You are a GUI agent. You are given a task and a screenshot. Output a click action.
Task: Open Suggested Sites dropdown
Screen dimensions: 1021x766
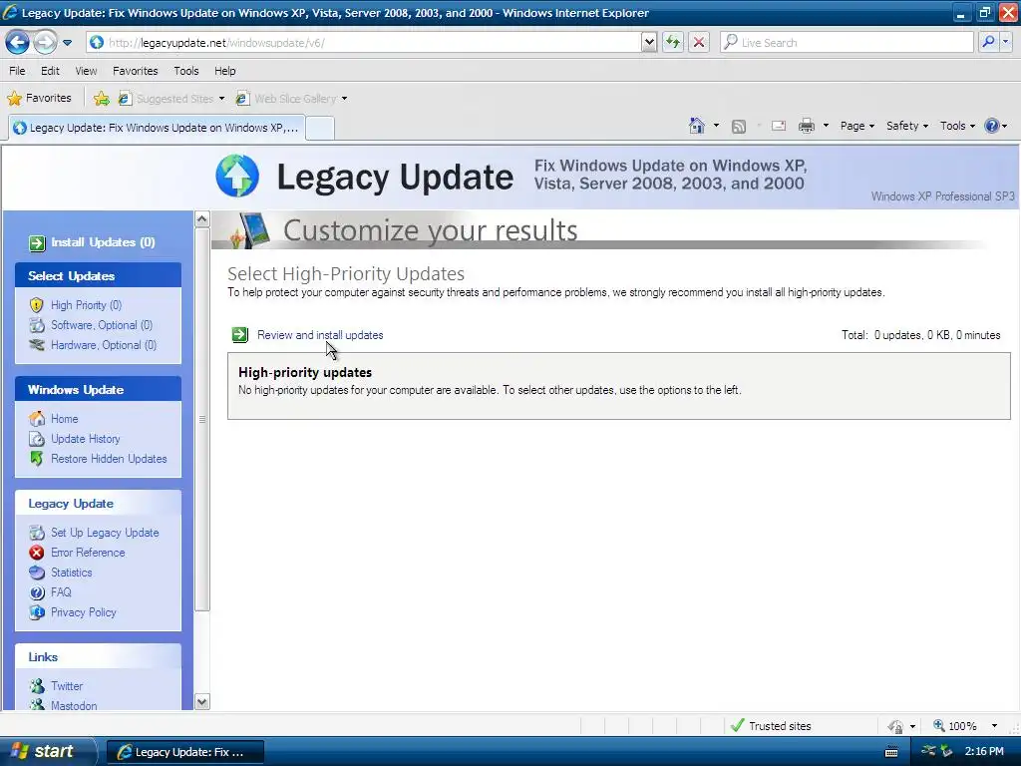coord(171,99)
